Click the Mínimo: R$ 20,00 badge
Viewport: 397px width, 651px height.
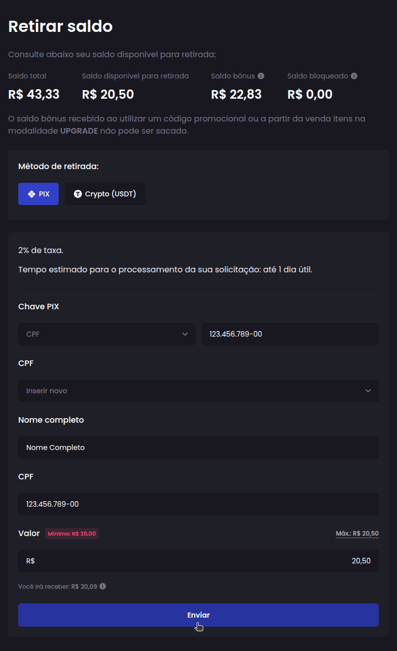click(72, 534)
